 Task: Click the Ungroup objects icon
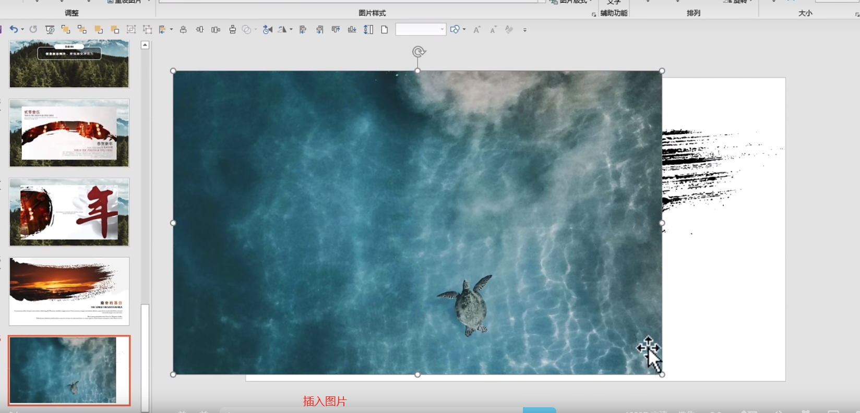(148, 30)
